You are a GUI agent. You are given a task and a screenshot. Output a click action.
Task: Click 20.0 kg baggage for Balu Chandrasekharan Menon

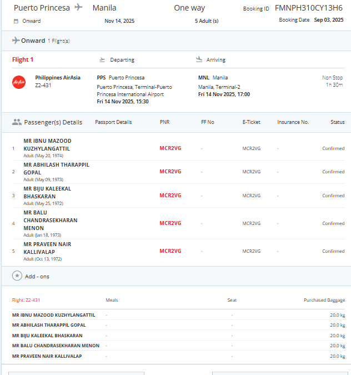pos(338,346)
